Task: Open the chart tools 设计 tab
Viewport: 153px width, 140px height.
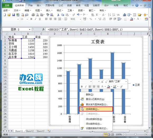Action: point(106,6)
